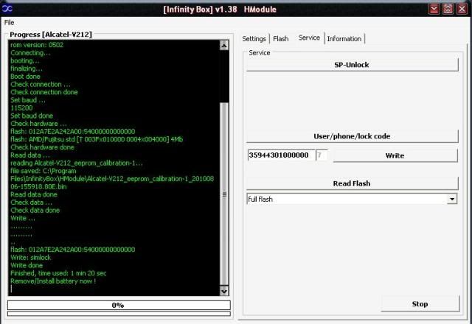Expand the full flash dropdown arrow
This screenshot has height=324, width=472.
coord(451,199)
